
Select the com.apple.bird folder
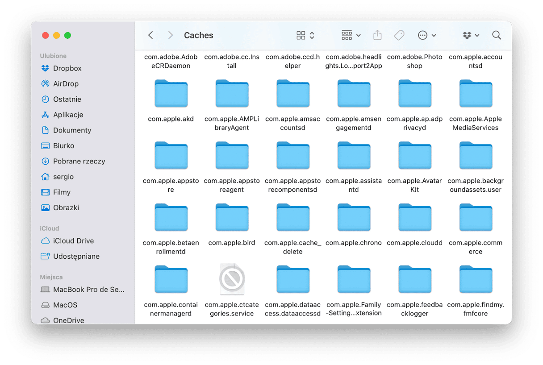pos(232,218)
